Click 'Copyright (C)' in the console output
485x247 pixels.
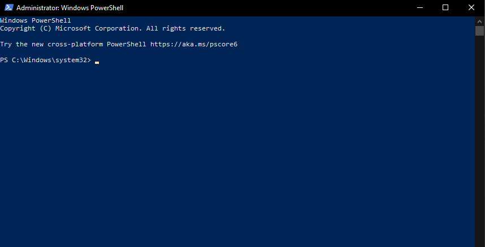[25, 28]
